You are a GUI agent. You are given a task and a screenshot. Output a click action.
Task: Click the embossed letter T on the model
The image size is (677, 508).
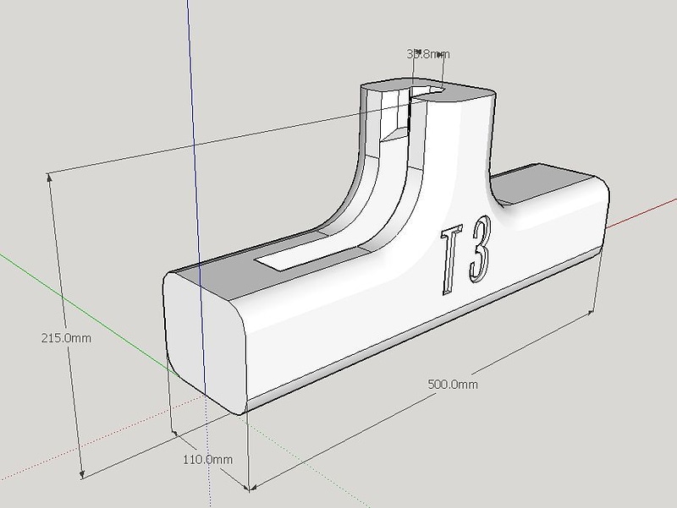(449, 261)
